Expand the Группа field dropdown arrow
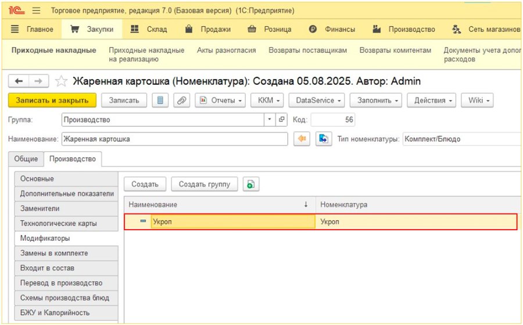 [270, 120]
